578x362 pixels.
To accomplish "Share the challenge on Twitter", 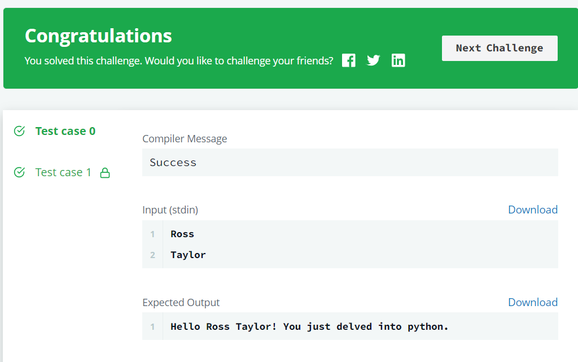I will 373,60.
